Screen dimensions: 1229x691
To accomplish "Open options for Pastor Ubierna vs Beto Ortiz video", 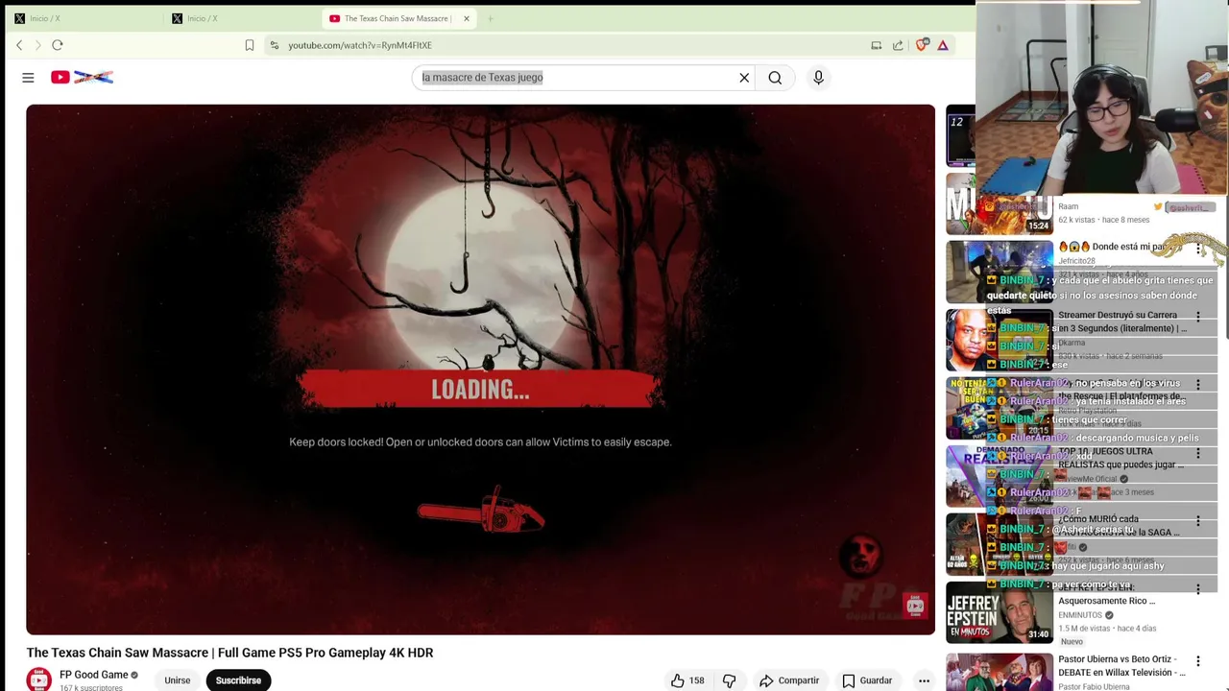I will 1197,661.
